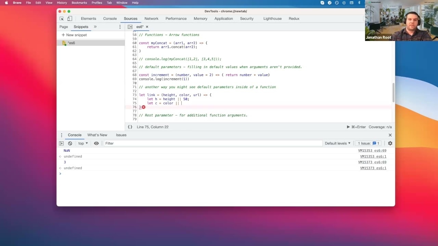438x246 pixels.
Task: Open the drawer three-dot menu
Action: tap(62, 135)
